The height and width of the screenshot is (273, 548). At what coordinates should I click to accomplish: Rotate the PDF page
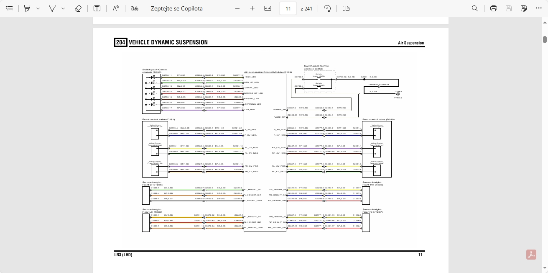(x=328, y=8)
